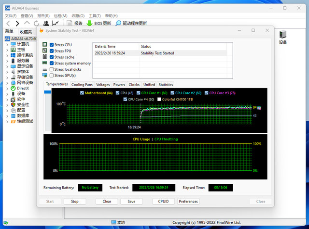
Task: Click the blue sensor selector bar beside graph
Action: [47, 92]
